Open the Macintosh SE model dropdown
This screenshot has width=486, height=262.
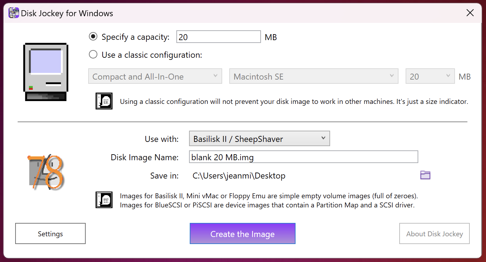click(x=314, y=76)
